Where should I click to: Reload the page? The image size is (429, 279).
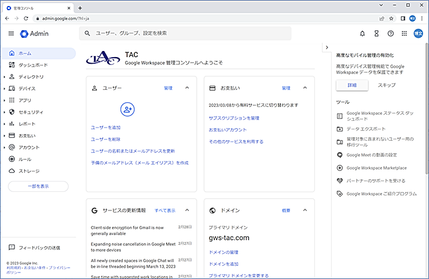tap(26, 18)
